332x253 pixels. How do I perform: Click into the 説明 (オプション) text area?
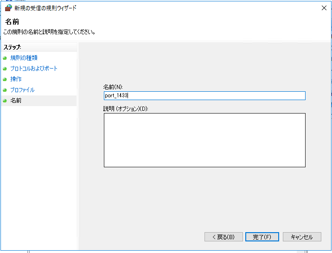coord(204,140)
